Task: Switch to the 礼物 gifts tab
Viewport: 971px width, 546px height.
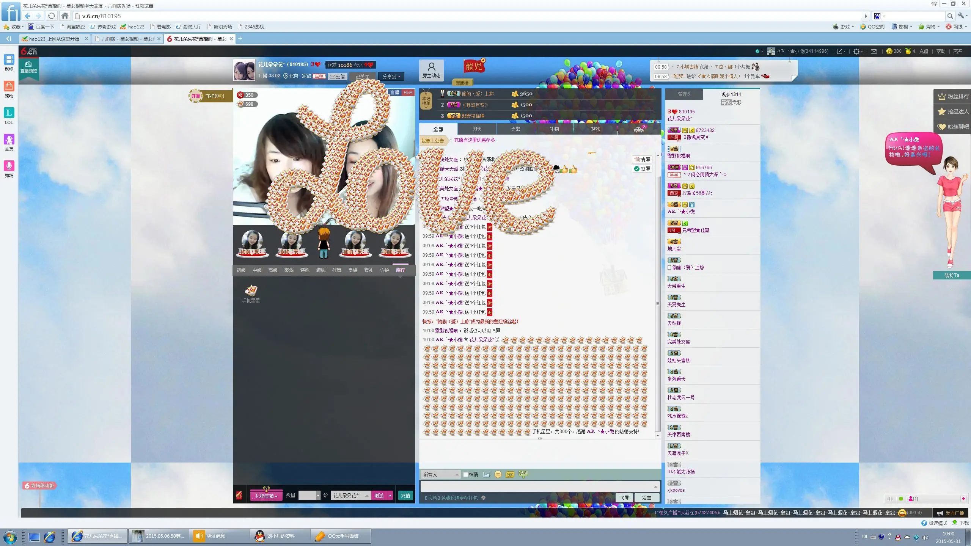Action: pos(554,129)
